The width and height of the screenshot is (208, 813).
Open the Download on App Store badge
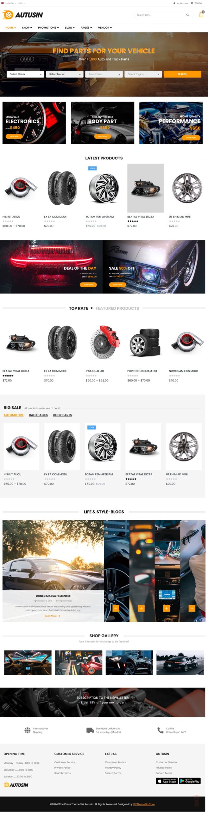167,781
